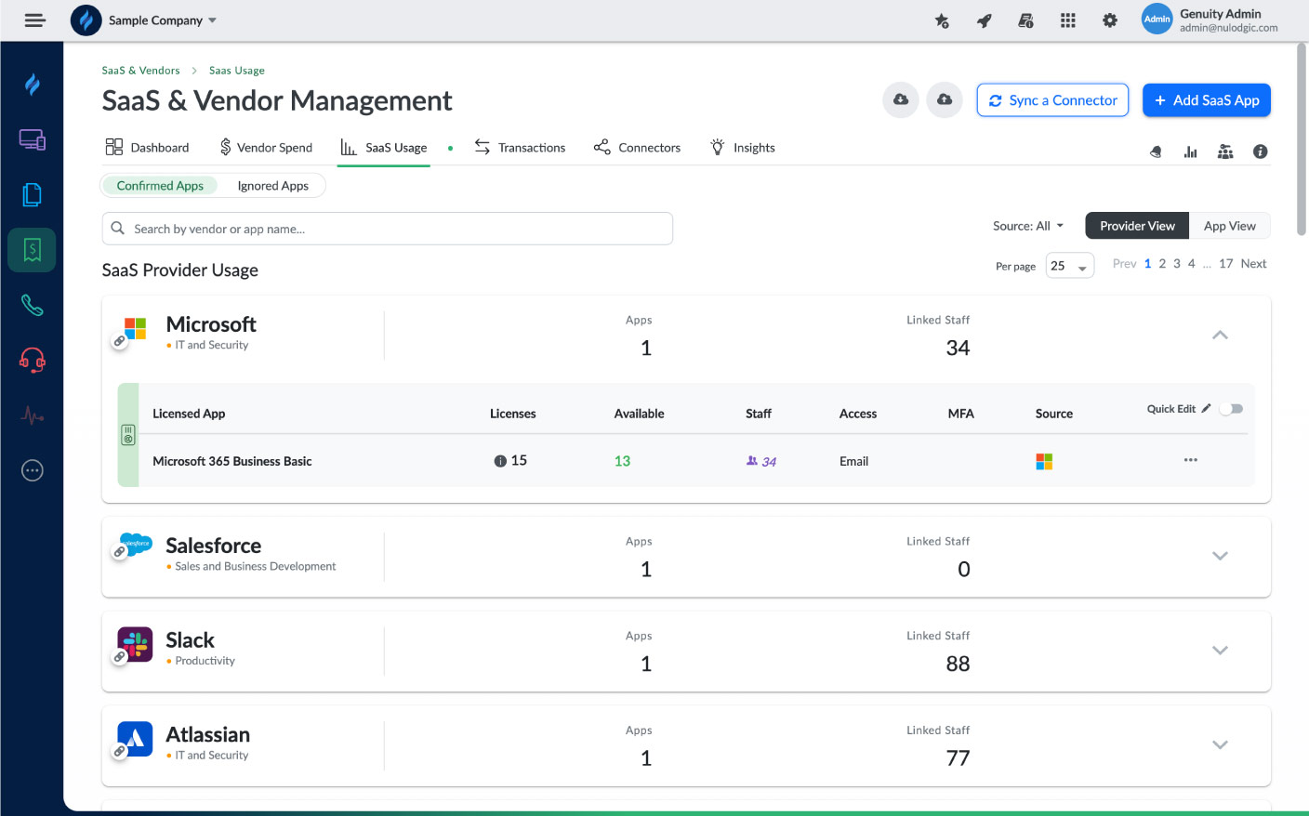Open the Insights tab
Image resolution: width=1309 pixels, height=816 pixels.
(x=742, y=148)
